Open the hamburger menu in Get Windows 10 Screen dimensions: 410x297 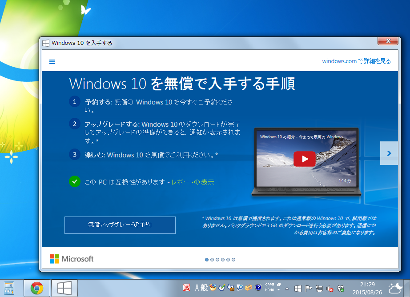(x=52, y=62)
